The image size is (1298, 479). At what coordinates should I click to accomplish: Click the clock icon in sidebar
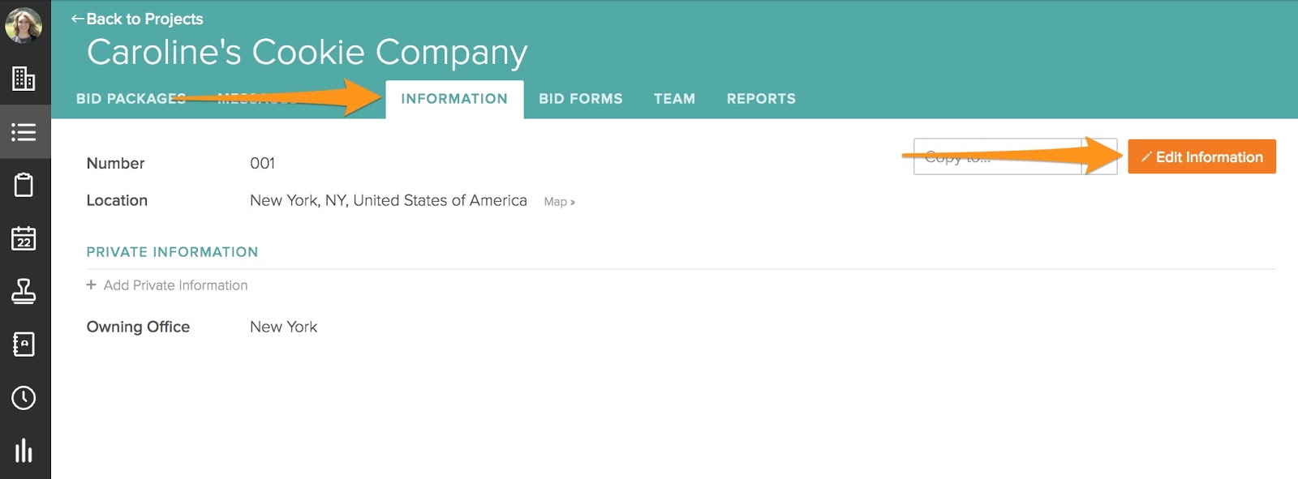(x=24, y=398)
